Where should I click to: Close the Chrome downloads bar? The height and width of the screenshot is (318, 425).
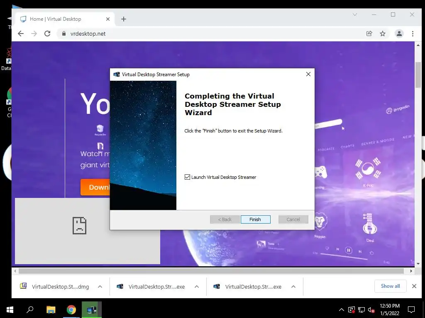[414, 286]
